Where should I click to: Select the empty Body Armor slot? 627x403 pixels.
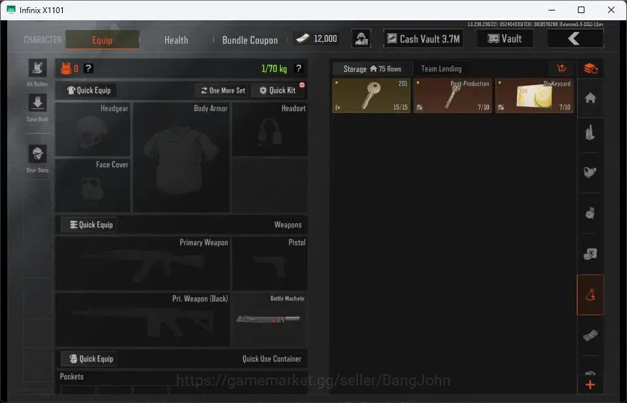pos(181,157)
